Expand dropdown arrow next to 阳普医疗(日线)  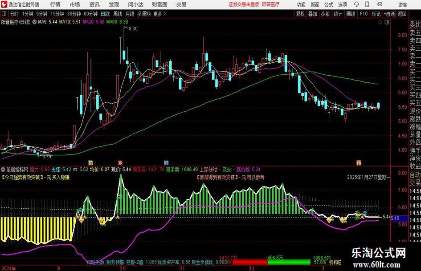pyautogui.click(x=34, y=22)
